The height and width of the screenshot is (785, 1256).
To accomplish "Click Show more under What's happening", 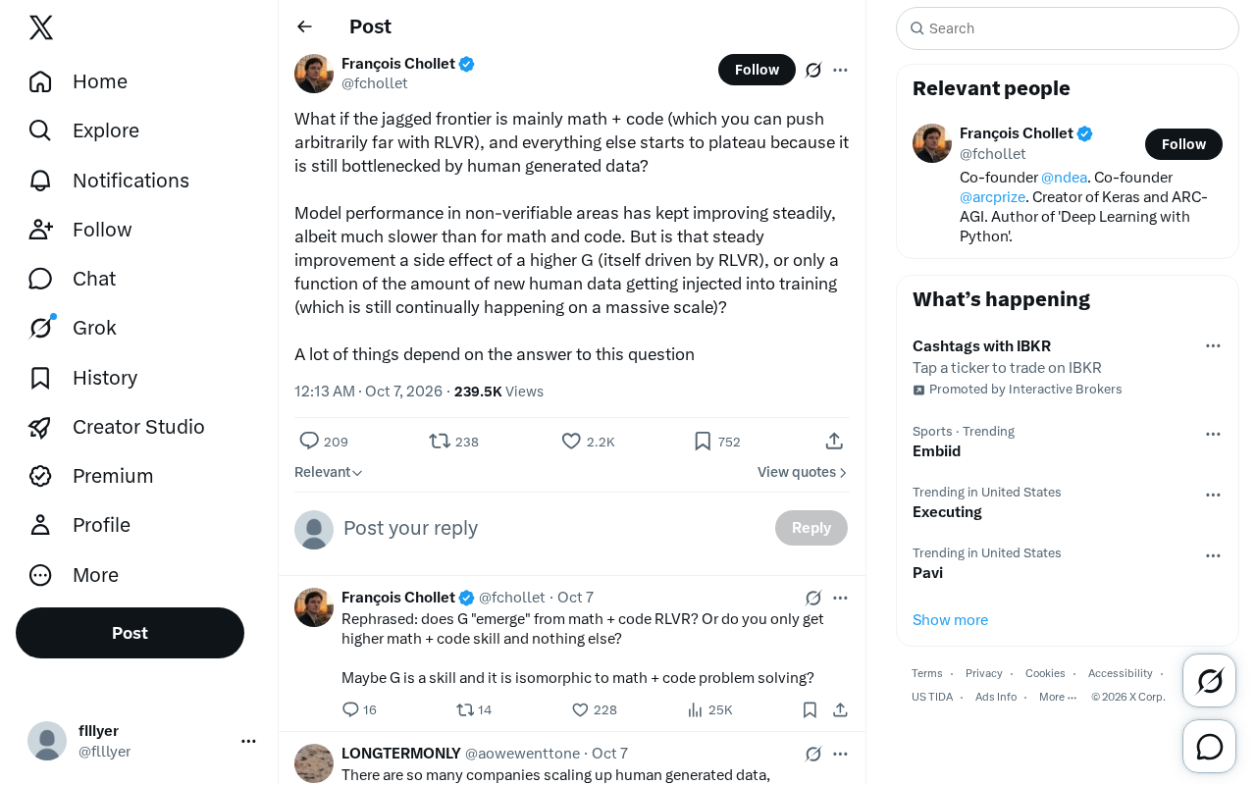I will click(x=950, y=620).
